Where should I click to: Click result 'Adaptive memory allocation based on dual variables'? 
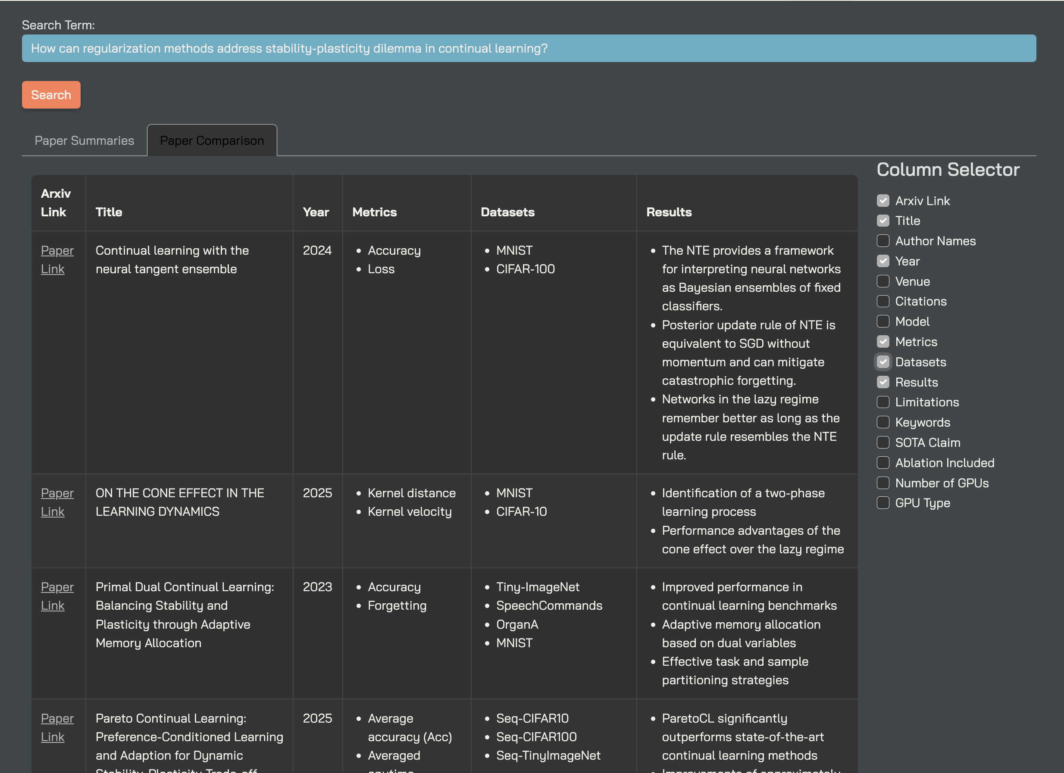click(x=741, y=634)
